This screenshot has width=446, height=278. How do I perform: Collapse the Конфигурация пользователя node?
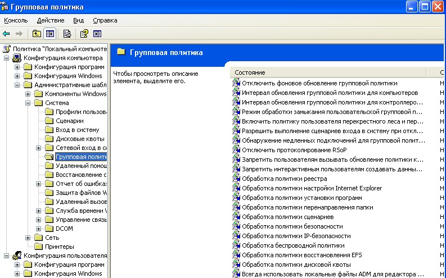coord(6,256)
